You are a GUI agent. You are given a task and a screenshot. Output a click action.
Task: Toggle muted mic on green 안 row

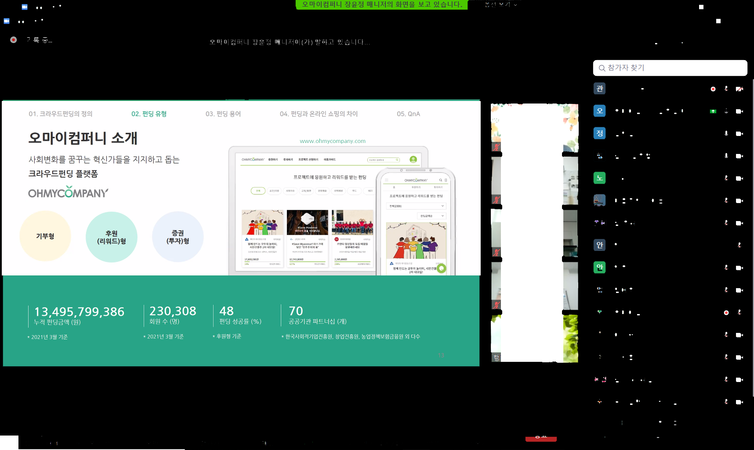(726, 268)
